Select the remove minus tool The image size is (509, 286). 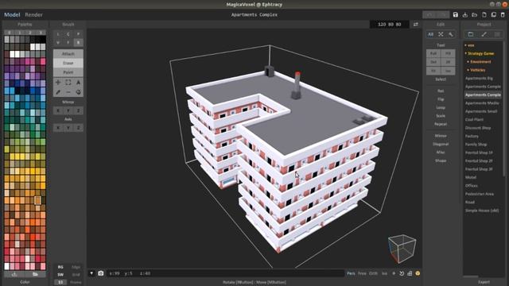pyautogui.click(x=68, y=92)
